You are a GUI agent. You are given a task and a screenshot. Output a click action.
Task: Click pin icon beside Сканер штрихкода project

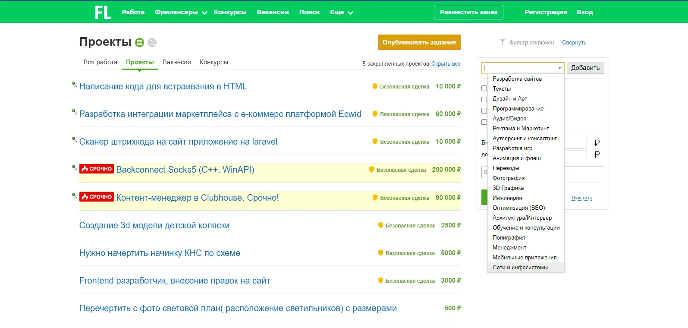point(74,139)
